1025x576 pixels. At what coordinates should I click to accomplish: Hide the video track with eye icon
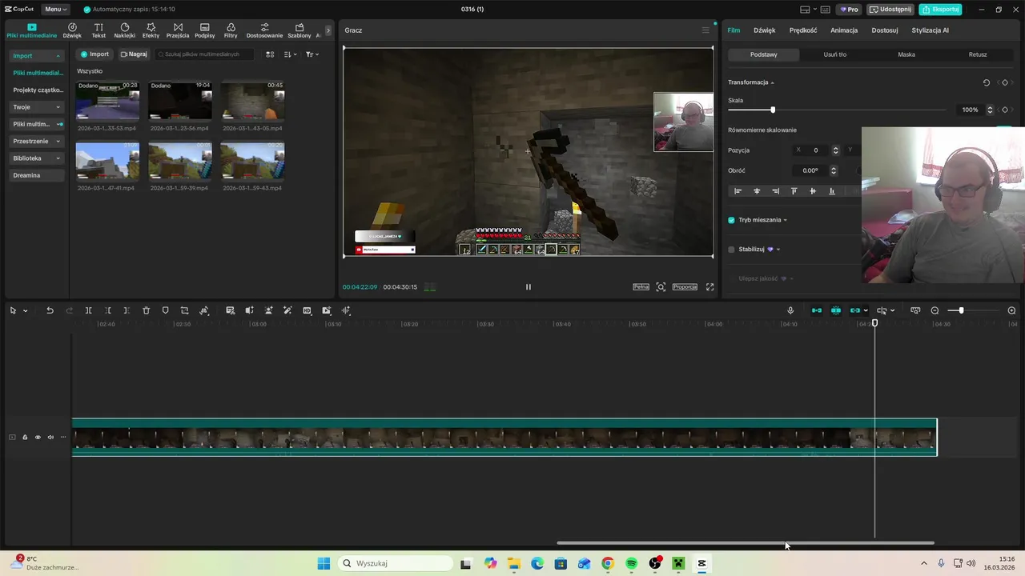tap(38, 437)
